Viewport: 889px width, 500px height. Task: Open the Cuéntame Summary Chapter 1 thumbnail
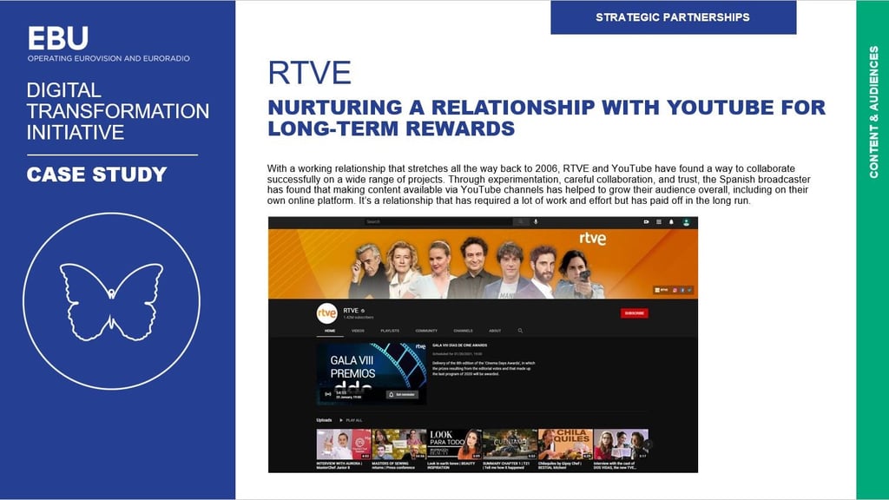(x=510, y=444)
